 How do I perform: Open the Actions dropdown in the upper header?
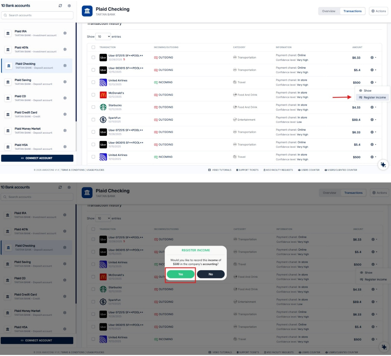(378, 11)
